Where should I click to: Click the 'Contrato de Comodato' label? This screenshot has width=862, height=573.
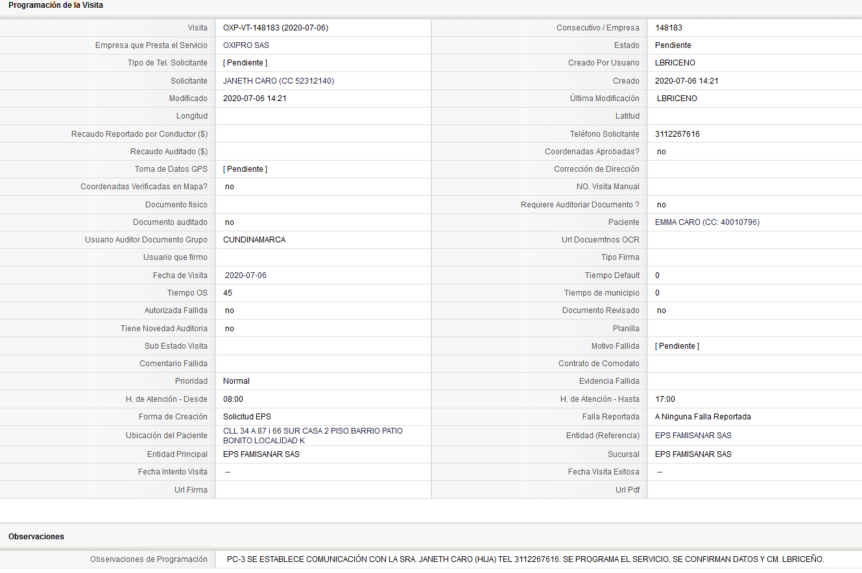(599, 364)
